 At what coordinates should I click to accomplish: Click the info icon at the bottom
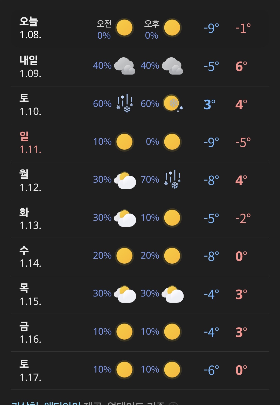point(173,403)
